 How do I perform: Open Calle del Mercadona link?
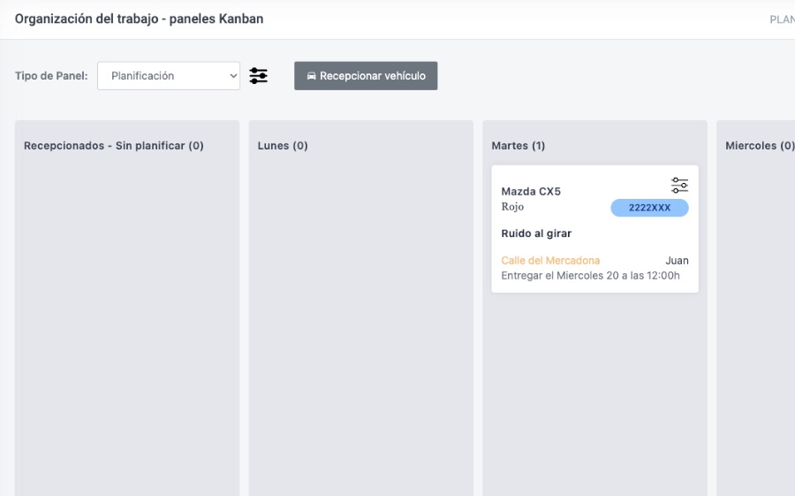550,261
